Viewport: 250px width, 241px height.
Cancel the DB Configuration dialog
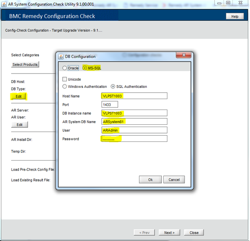(174, 180)
